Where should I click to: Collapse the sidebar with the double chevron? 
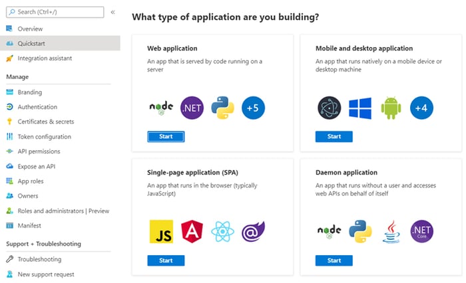tap(113, 12)
